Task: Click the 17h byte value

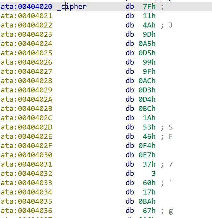Action: 149,192
